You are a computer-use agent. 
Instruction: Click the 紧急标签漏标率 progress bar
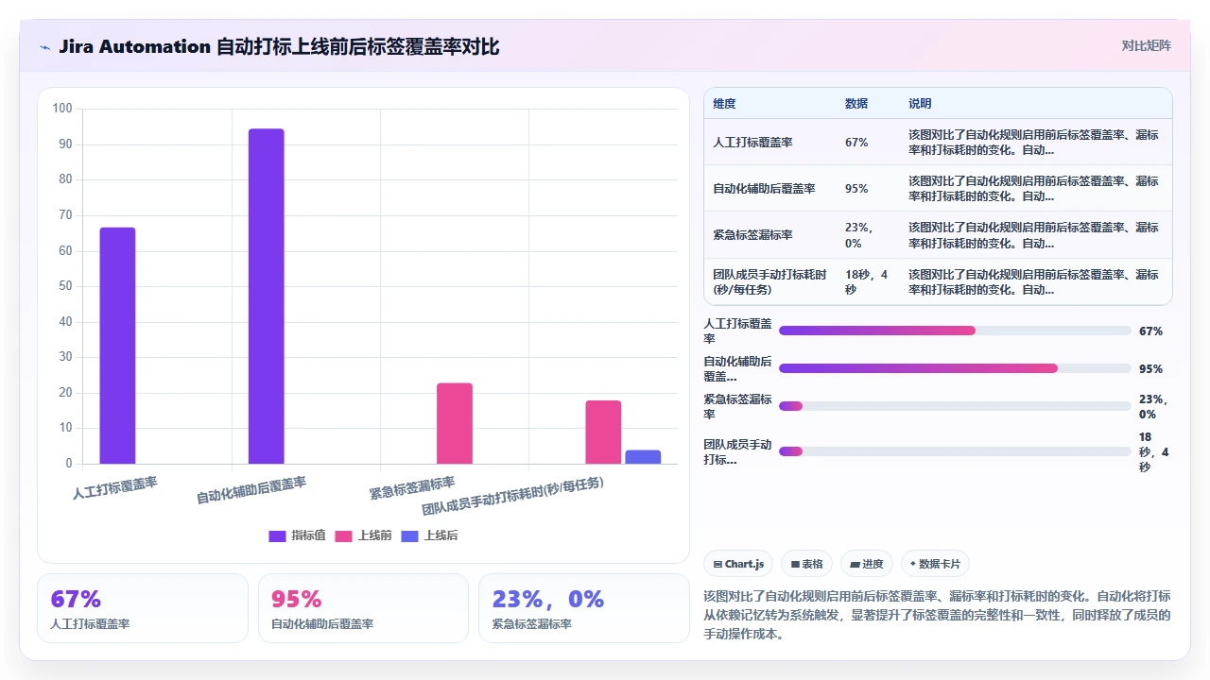tap(955, 406)
